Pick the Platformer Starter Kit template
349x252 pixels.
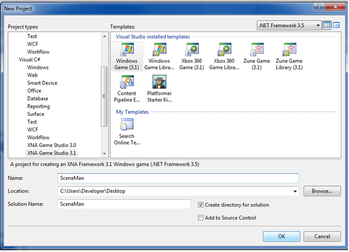(159, 89)
